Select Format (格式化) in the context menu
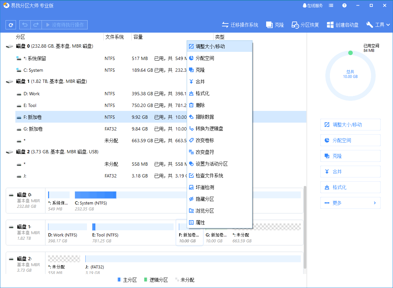Viewport: 393px width, 288px height. coord(202,93)
